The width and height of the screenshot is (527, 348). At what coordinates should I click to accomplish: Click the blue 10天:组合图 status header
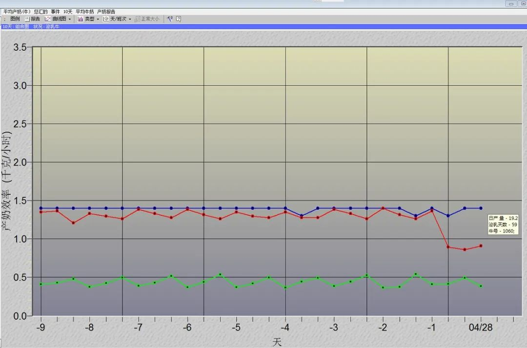[263, 26]
